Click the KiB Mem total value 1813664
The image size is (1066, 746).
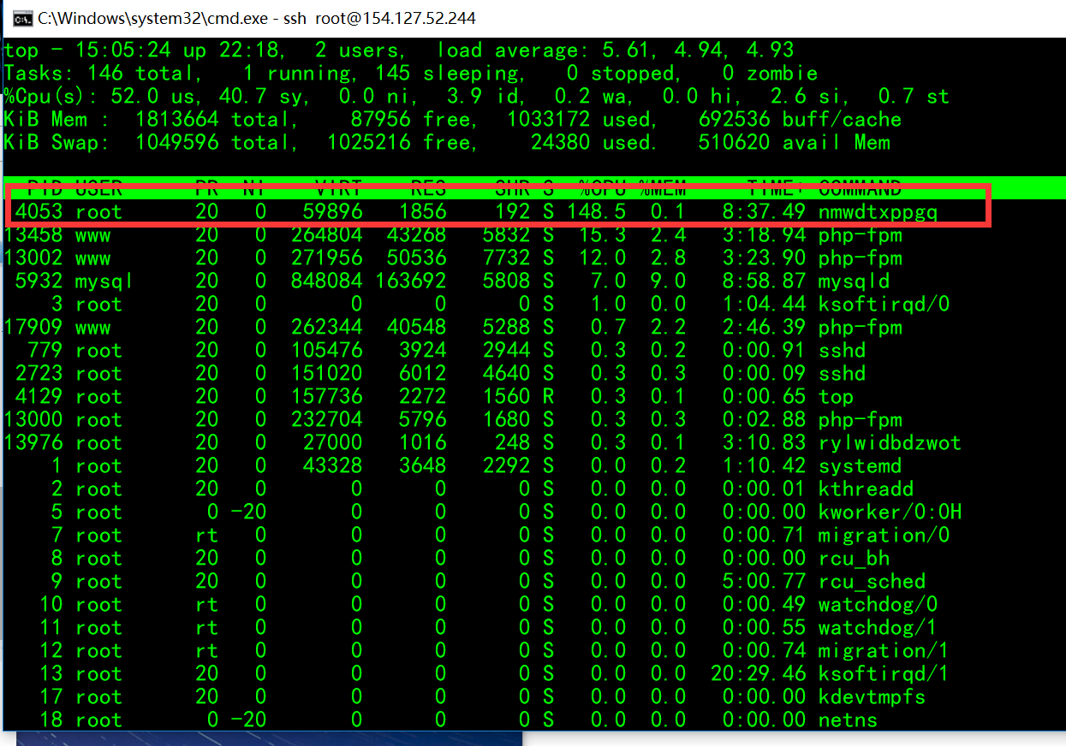176,120
